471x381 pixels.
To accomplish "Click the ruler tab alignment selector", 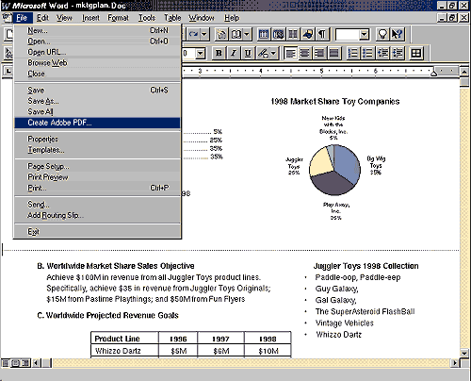I will click(x=8, y=71).
